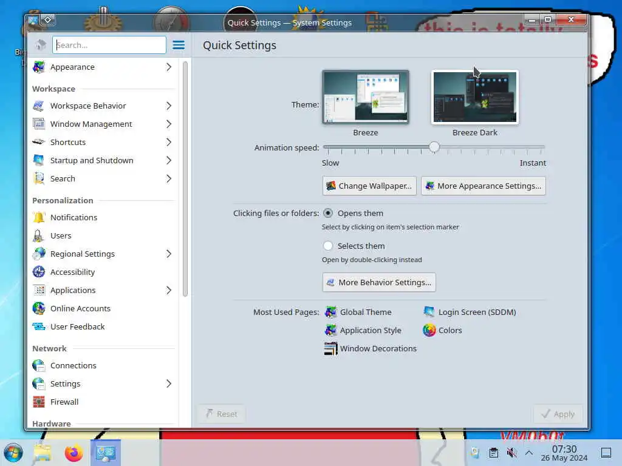Show hidden system tray icons arrow
622x466 pixels.
(x=529, y=453)
